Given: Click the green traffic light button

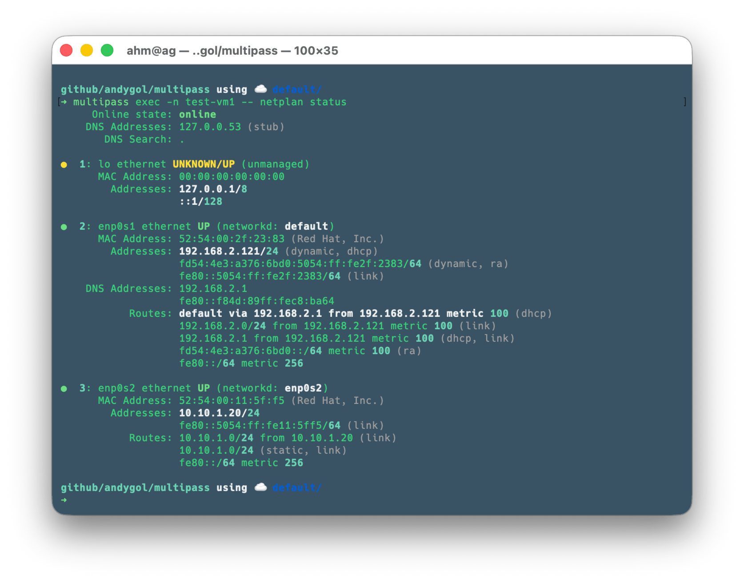Looking at the screenshot, I should coord(107,50).
